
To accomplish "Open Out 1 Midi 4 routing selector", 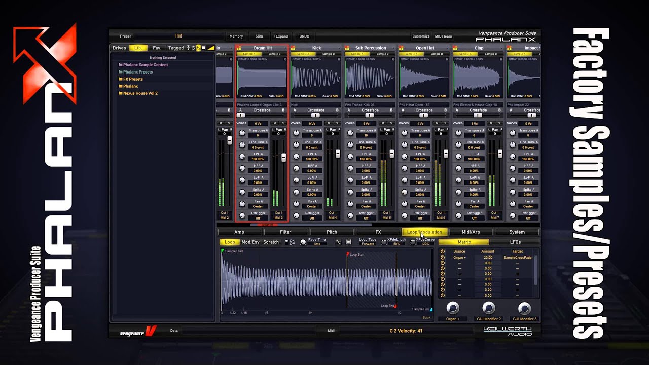I will coord(333,215).
